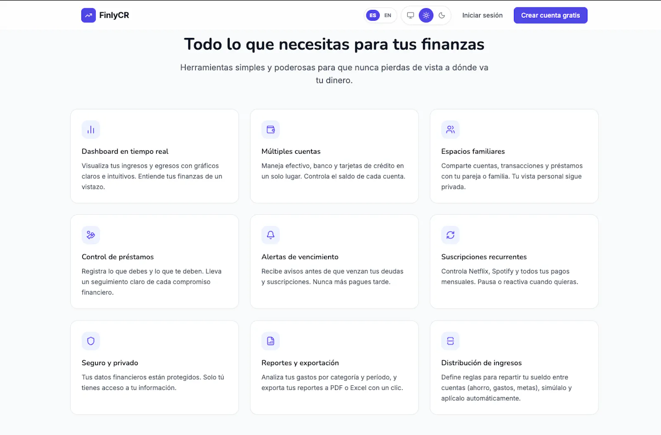Click description 'Recibe avisos antes de que venzan'
The width and height of the screenshot is (661, 435).
[332, 276]
